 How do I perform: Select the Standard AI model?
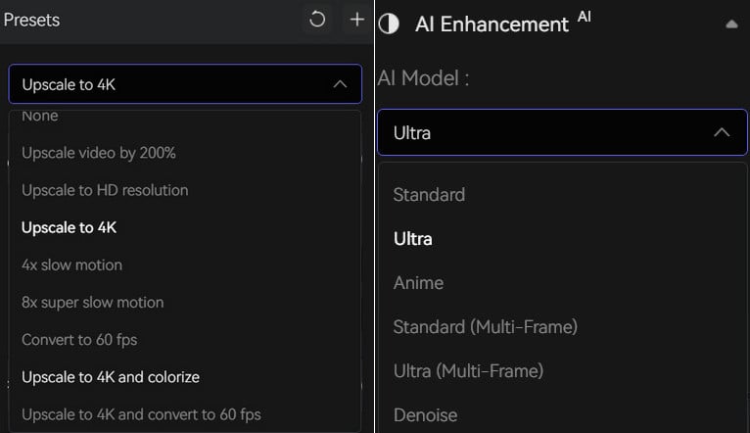coord(429,194)
